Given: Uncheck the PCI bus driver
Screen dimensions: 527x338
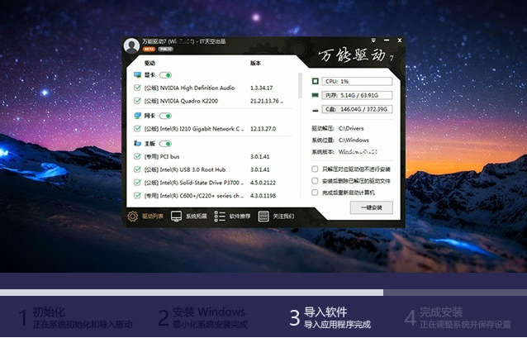Looking at the screenshot, I should [x=137, y=156].
